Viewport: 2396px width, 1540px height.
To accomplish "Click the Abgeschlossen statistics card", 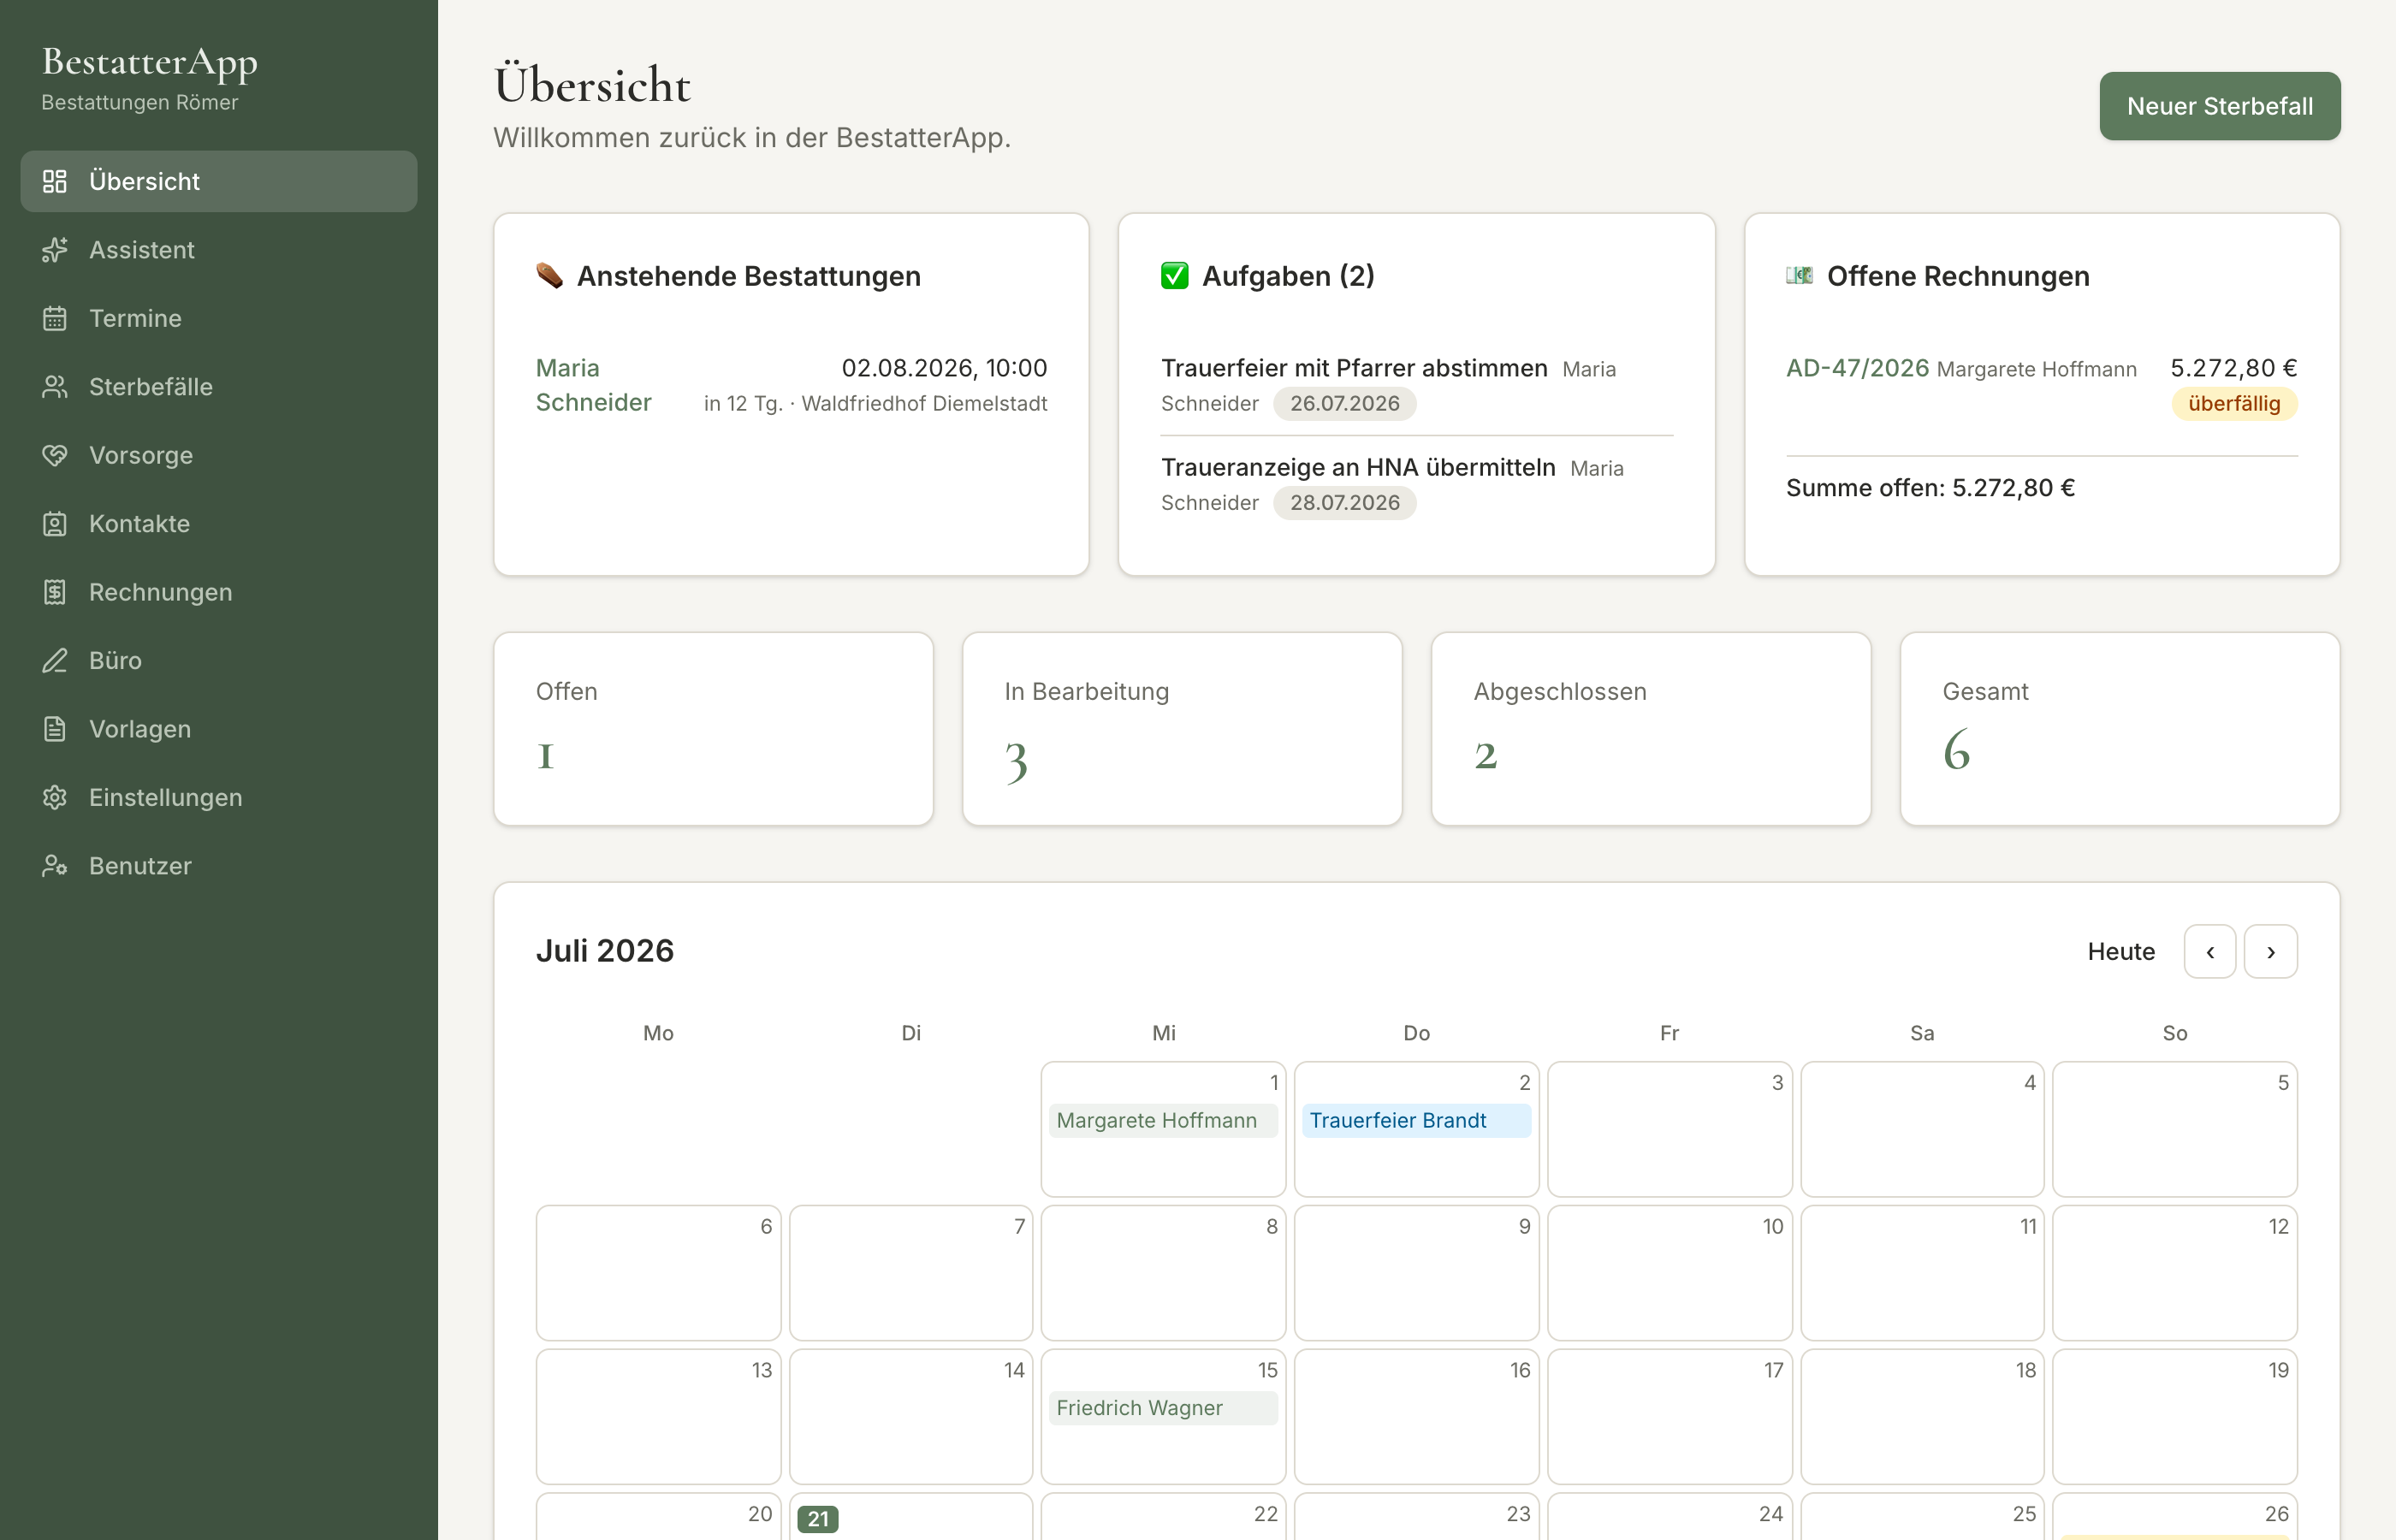I will (1651, 729).
